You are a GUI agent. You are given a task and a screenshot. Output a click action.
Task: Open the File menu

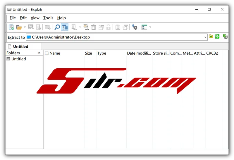pyautogui.click(x=13, y=18)
